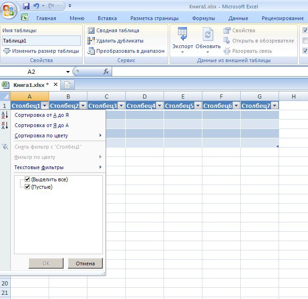This screenshot has width=308, height=299.
Task: Click the table name field Таблица1
Action: 41,41
